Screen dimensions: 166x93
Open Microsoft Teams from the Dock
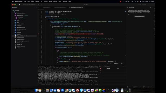coord(89,90)
